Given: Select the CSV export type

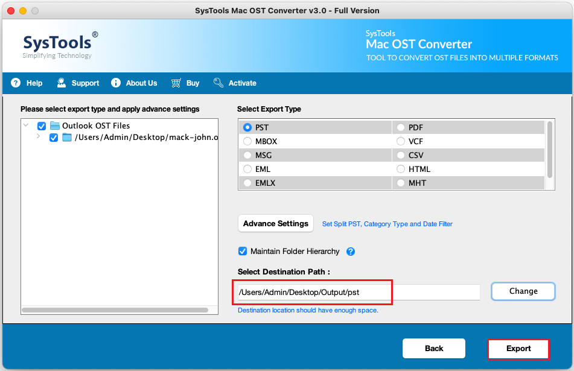Looking at the screenshot, I should click(x=401, y=155).
